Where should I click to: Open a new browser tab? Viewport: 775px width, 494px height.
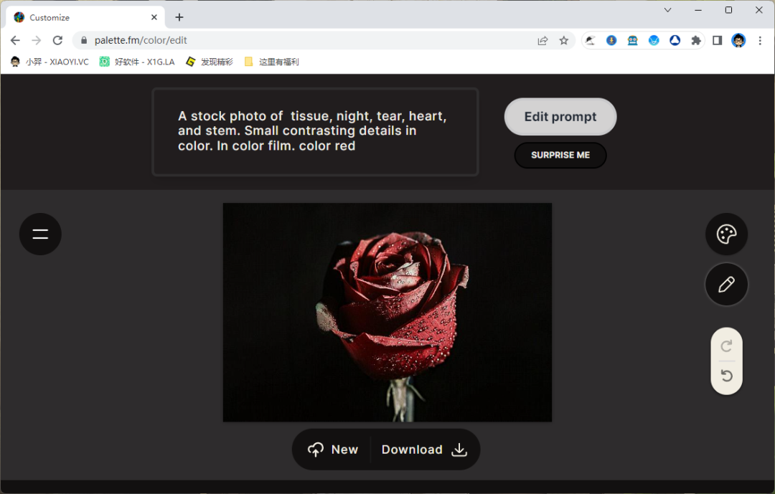tap(179, 17)
